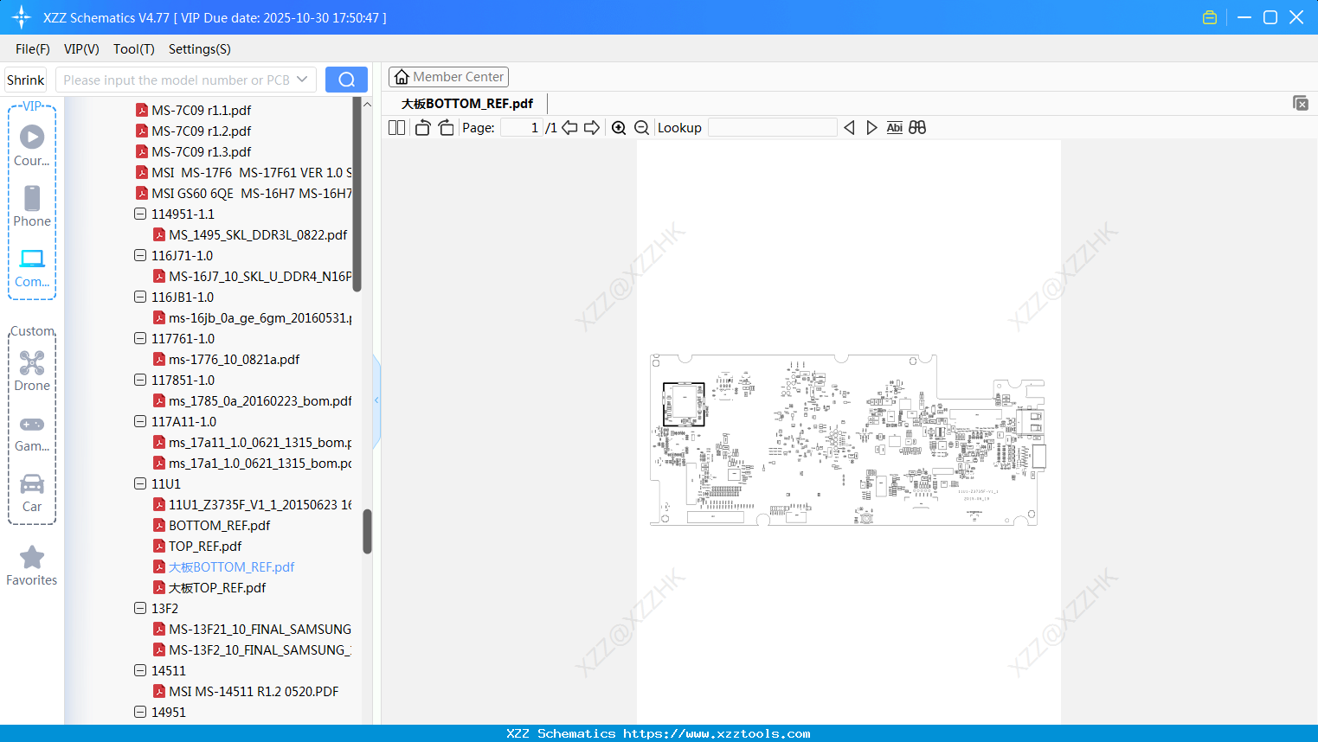The image size is (1318, 742).
Task: Collapse the file tree panel handle
Action: coord(376,400)
